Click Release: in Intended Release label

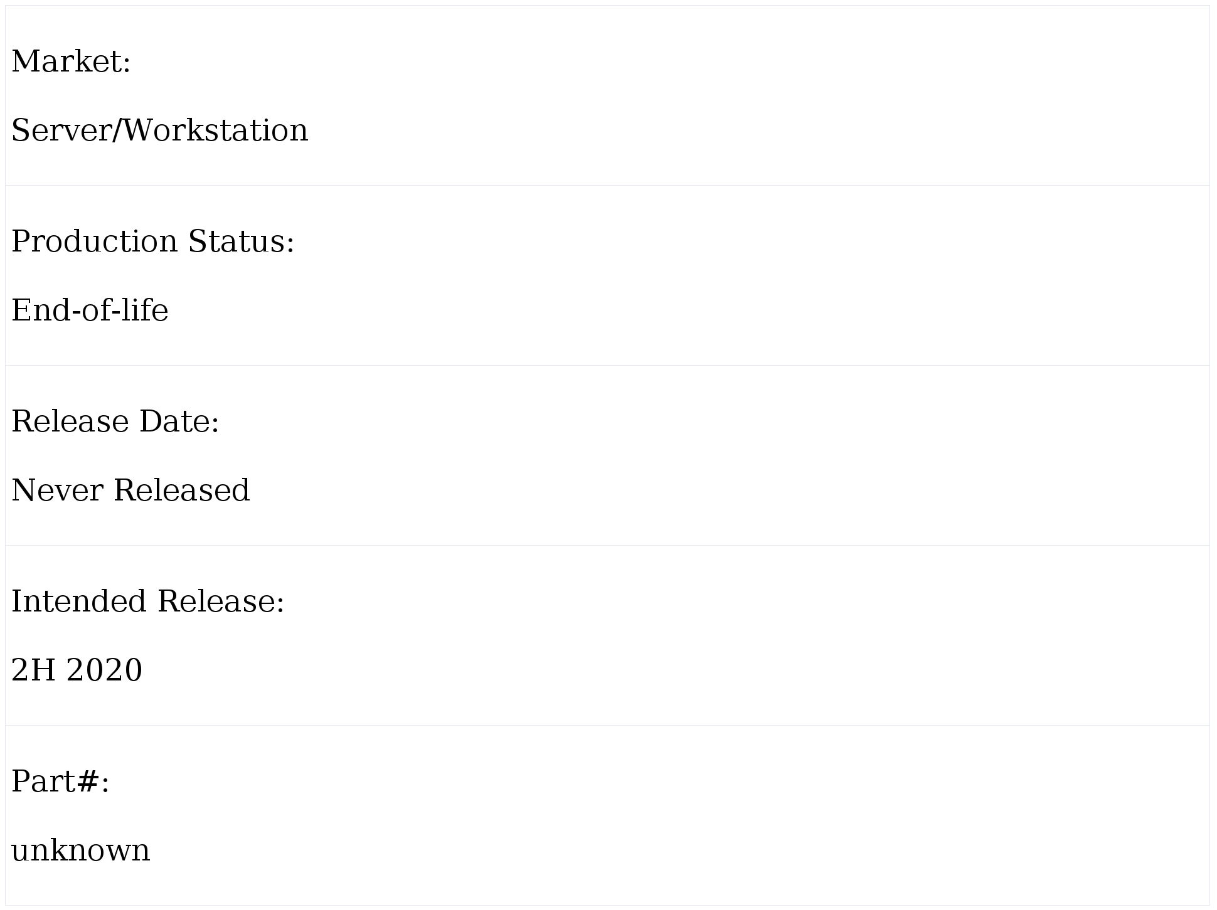[x=221, y=601]
